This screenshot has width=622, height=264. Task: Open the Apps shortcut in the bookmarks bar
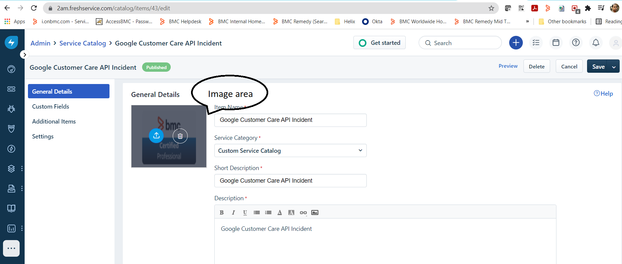click(15, 22)
